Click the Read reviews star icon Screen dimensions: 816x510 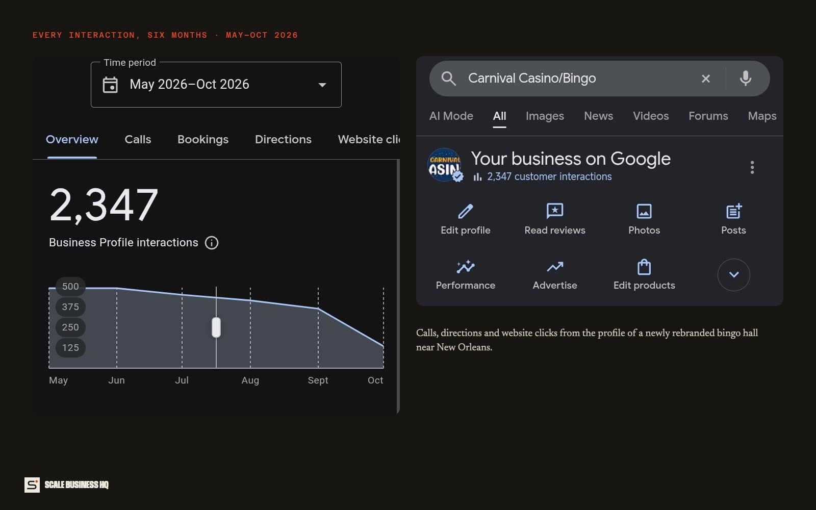point(555,211)
